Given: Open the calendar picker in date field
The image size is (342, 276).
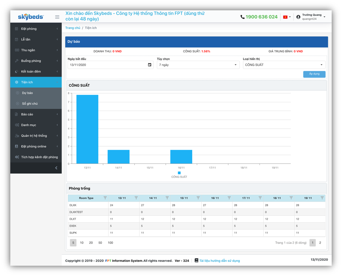Looking at the screenshot, I should click(x=149, y=65).
